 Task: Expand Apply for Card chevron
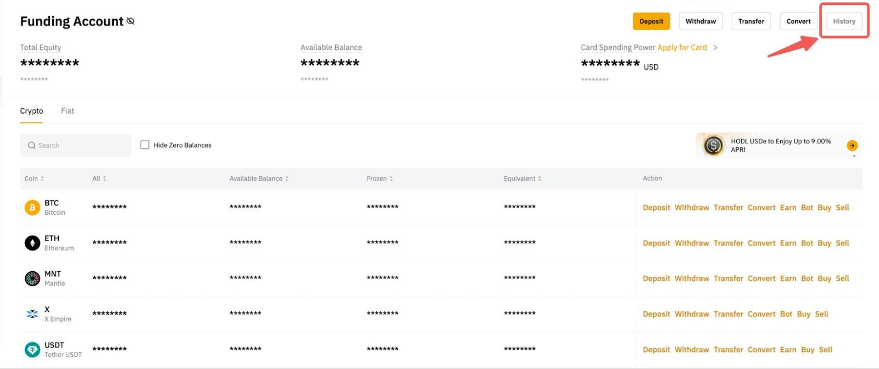tap(715, 48)
